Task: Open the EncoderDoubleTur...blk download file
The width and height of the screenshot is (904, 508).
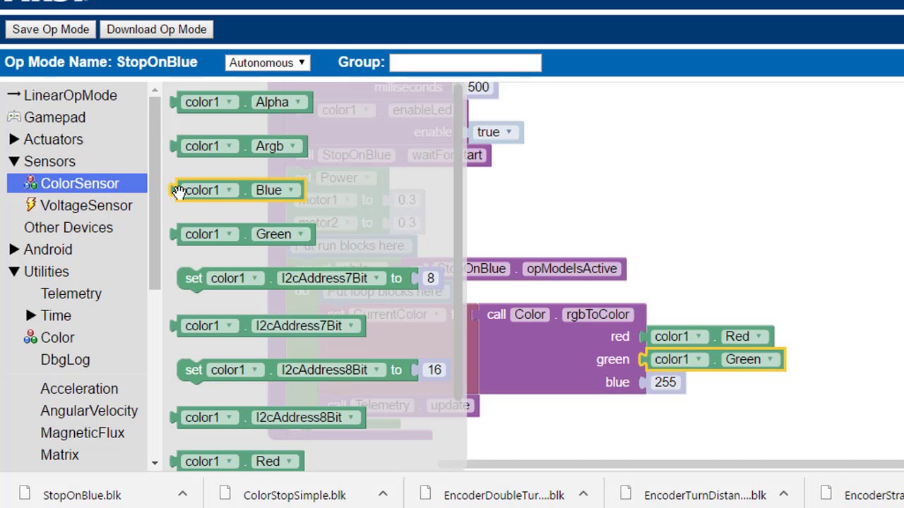Action: pyautogui.click(x=504, y=495)
